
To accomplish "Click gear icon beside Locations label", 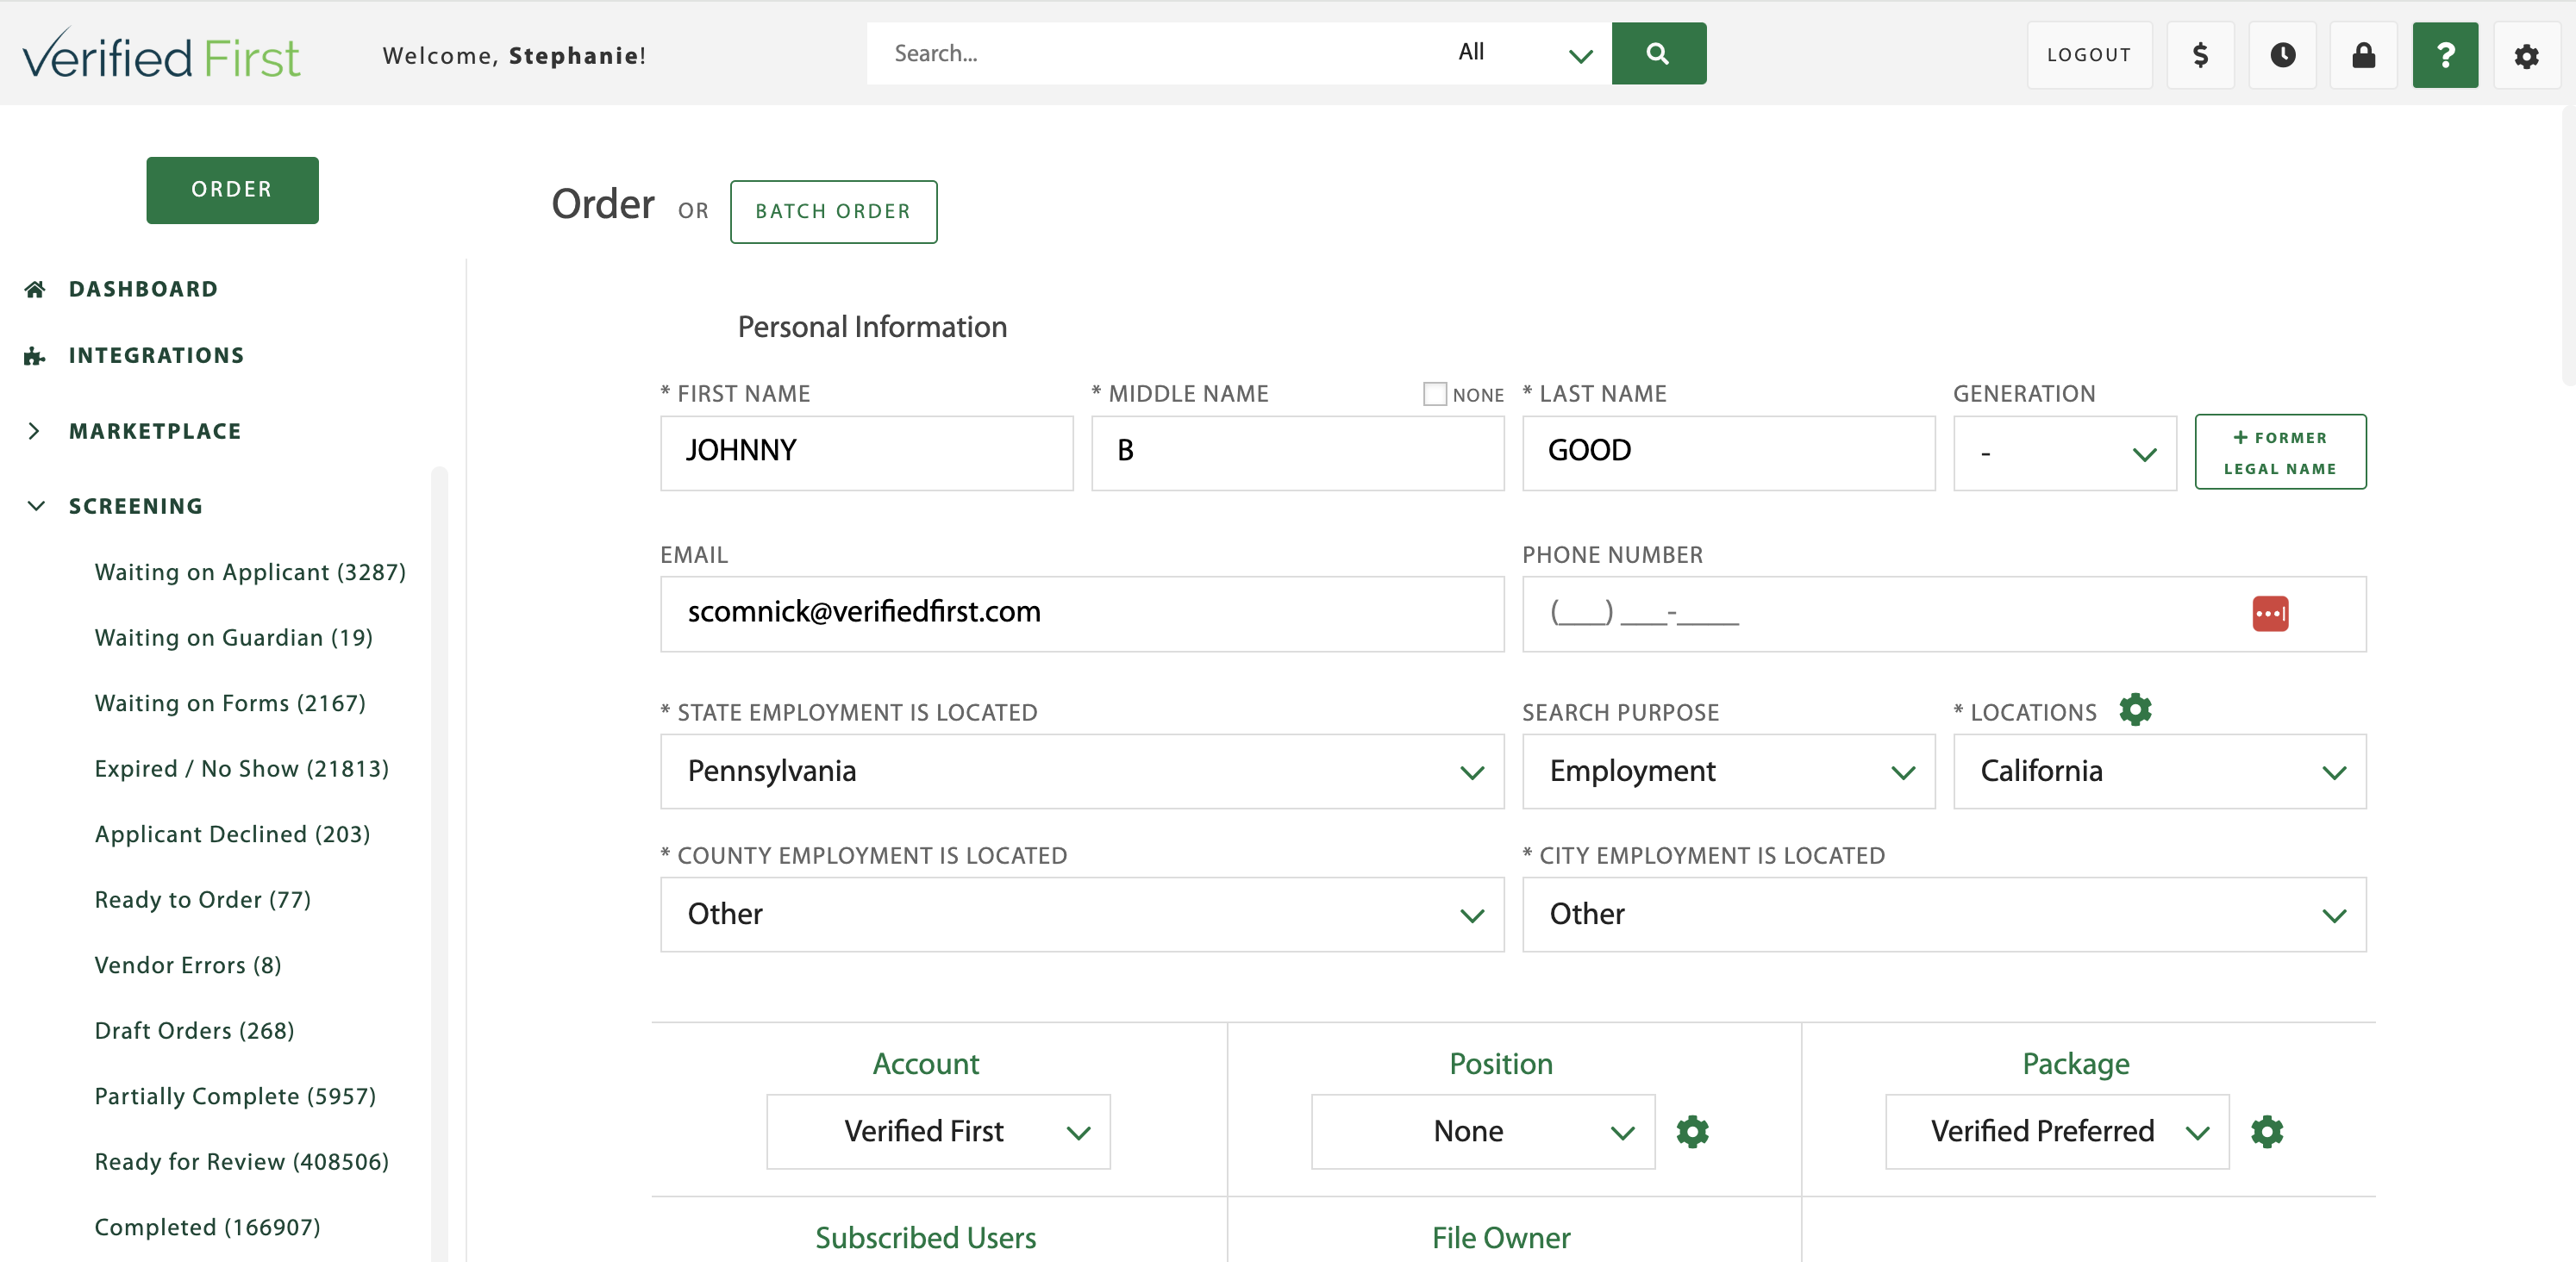I will click(2135, 710).
